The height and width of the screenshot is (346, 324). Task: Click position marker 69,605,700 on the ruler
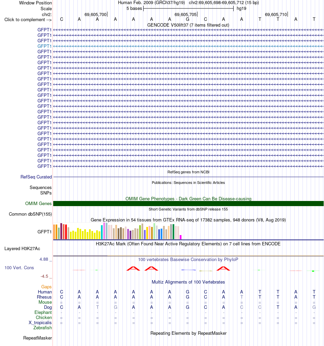pos(95,15)
